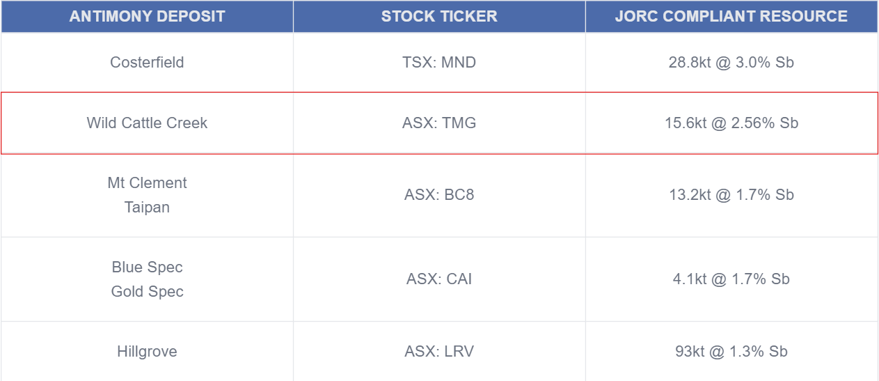This screenshot has height=381, width=879.
Task: Click the JORC COMPLIANT RESOURCE header
Action: 731,16
